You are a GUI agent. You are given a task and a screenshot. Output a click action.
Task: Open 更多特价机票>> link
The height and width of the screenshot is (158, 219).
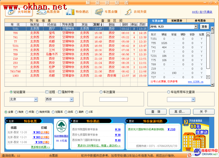[x=41, y=147]
